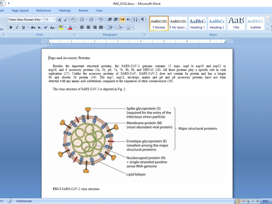Align text right
Image resolution: width=272 pixels, height=204 pixels.
click(95, 27)
